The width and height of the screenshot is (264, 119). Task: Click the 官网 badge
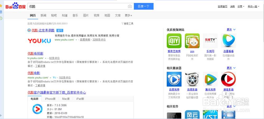pos(60,30)
